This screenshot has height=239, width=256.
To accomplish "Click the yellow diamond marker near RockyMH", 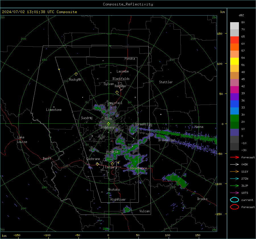I will [x=76, y=74].
